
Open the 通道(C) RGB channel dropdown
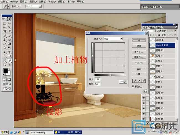[121, 39]
